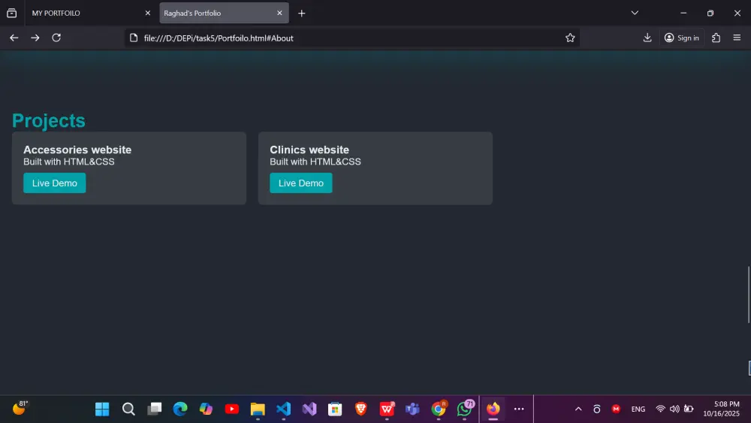Viewport: 751px width, 423px height.
Task: Expand the list all tabs chevron
Action: click(635, 13)
